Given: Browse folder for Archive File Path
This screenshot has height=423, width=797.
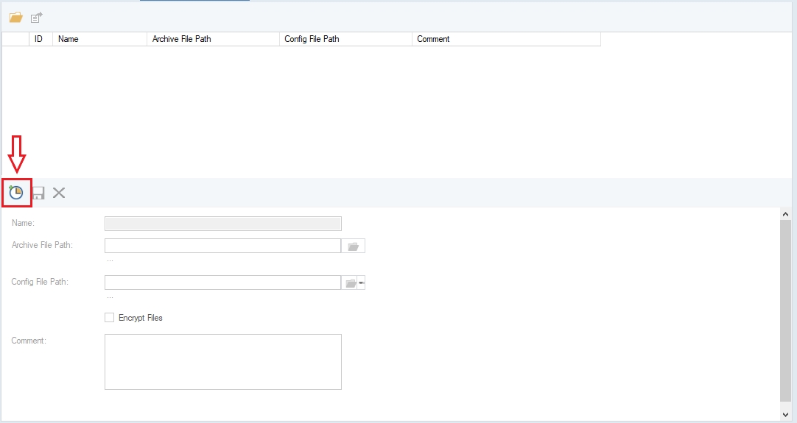Looking at the screenshot, I should tap(353, 246).
